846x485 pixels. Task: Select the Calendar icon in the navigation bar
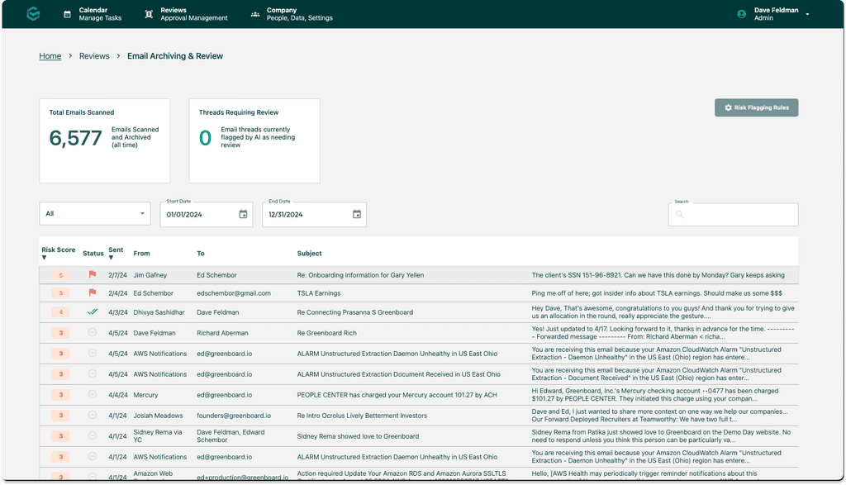click(67, 13)
